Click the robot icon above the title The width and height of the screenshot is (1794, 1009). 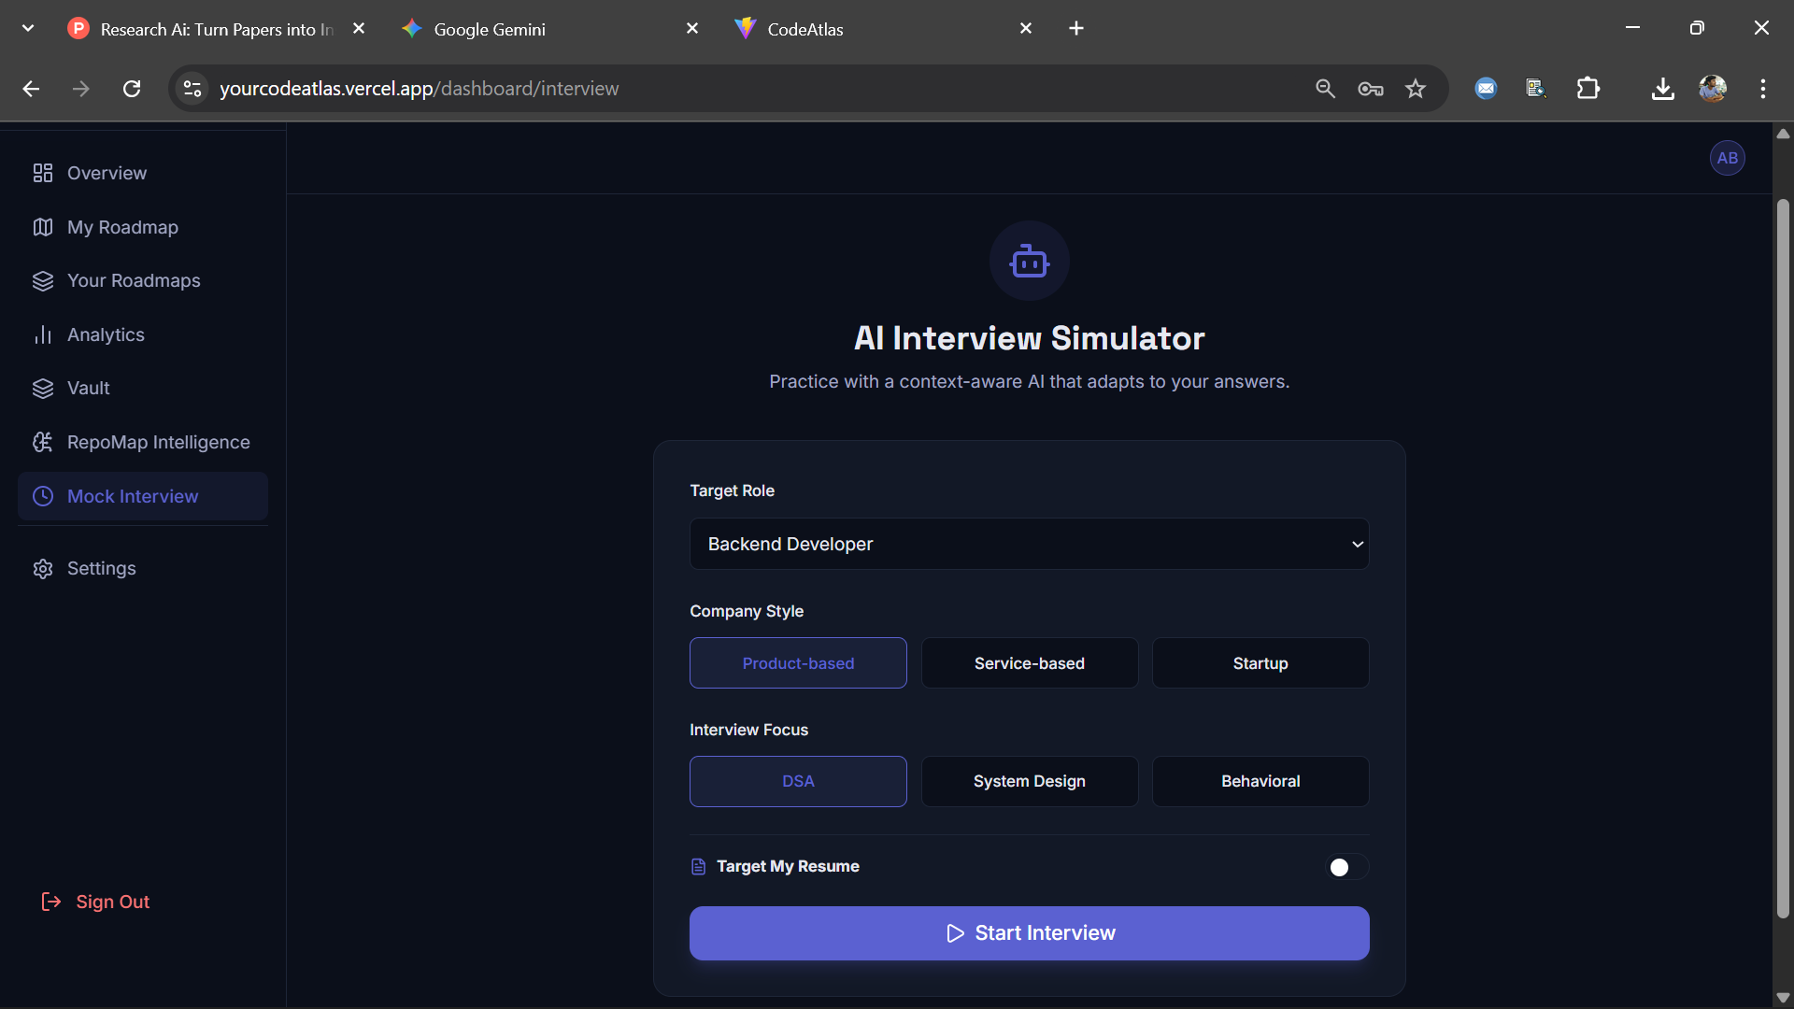click(x=1029, y=262)
